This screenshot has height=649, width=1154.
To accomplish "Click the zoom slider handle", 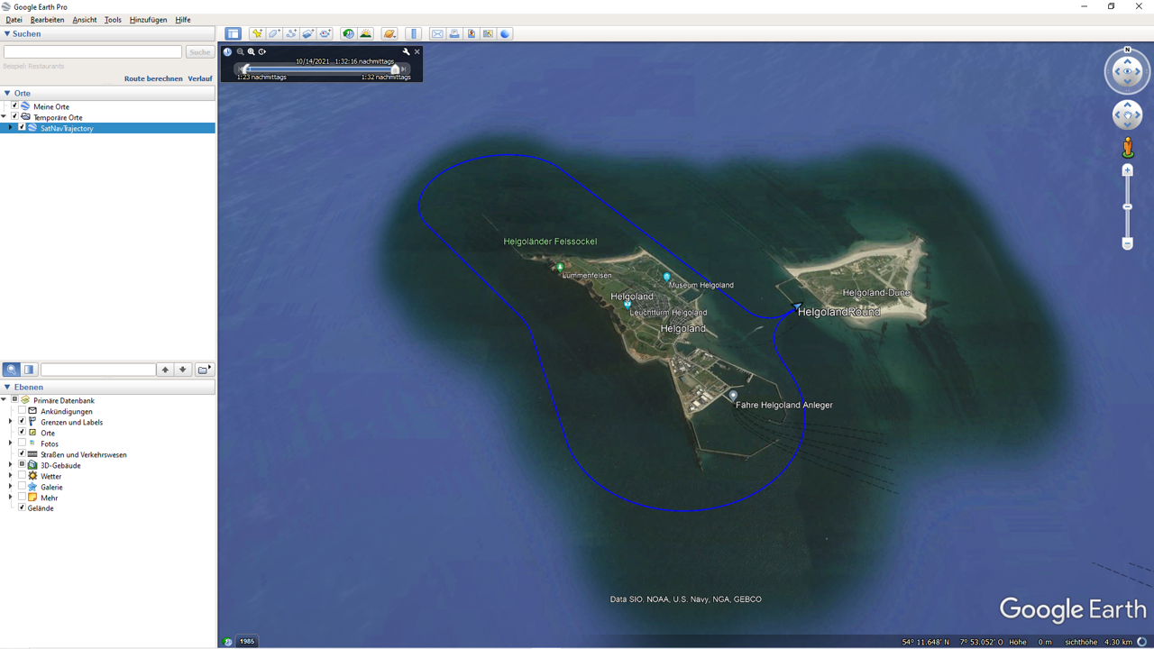I will pos(1127,207).
